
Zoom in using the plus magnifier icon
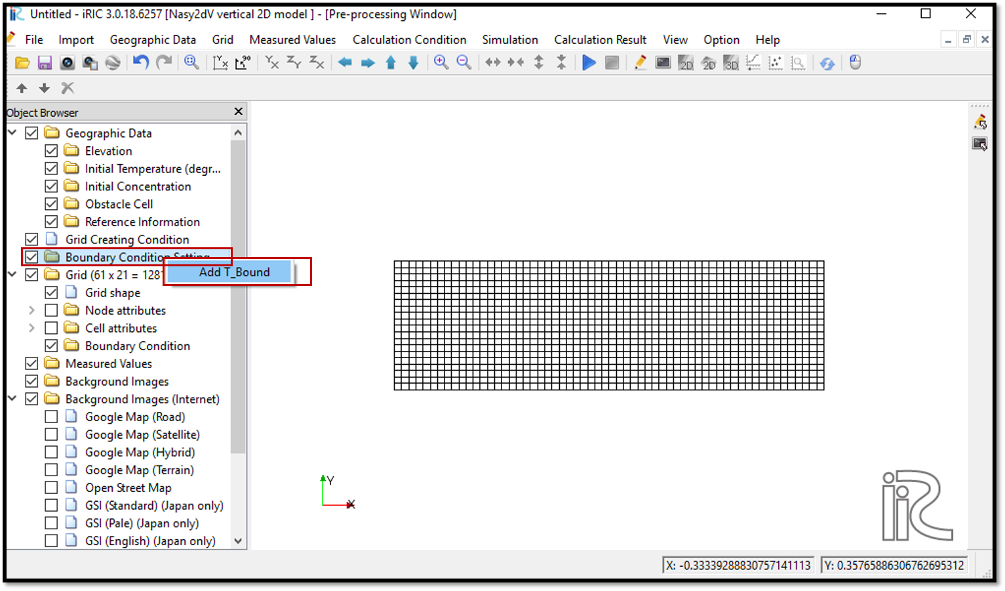441,62
